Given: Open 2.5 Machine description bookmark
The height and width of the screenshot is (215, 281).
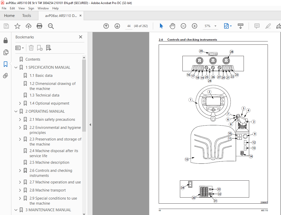Looking at the screenshot, I should [49, 162].
